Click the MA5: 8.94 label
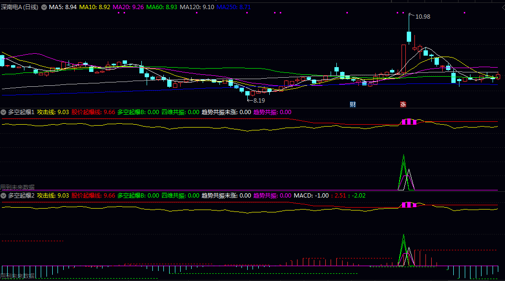The image size is (505, 281). 63,7
